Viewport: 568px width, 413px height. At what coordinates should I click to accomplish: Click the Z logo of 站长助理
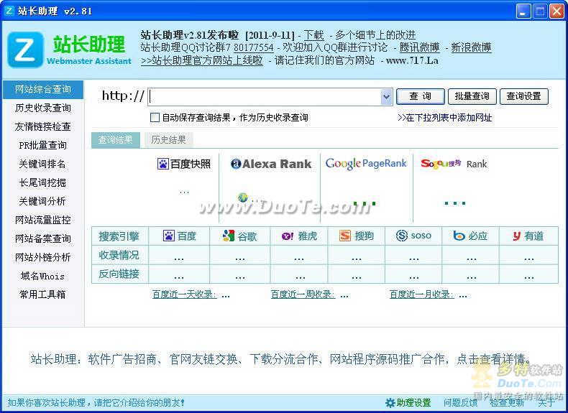[x=25, y=50]
